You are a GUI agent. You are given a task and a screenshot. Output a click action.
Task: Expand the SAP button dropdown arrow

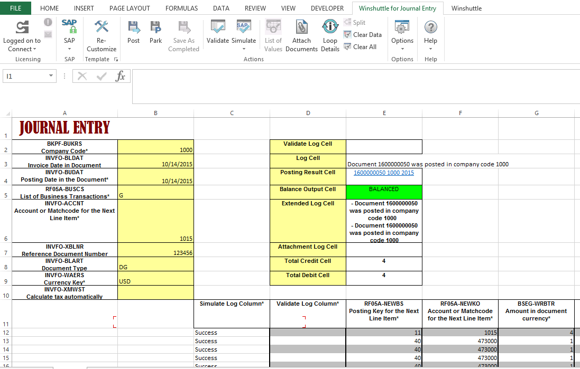point(69,49)
